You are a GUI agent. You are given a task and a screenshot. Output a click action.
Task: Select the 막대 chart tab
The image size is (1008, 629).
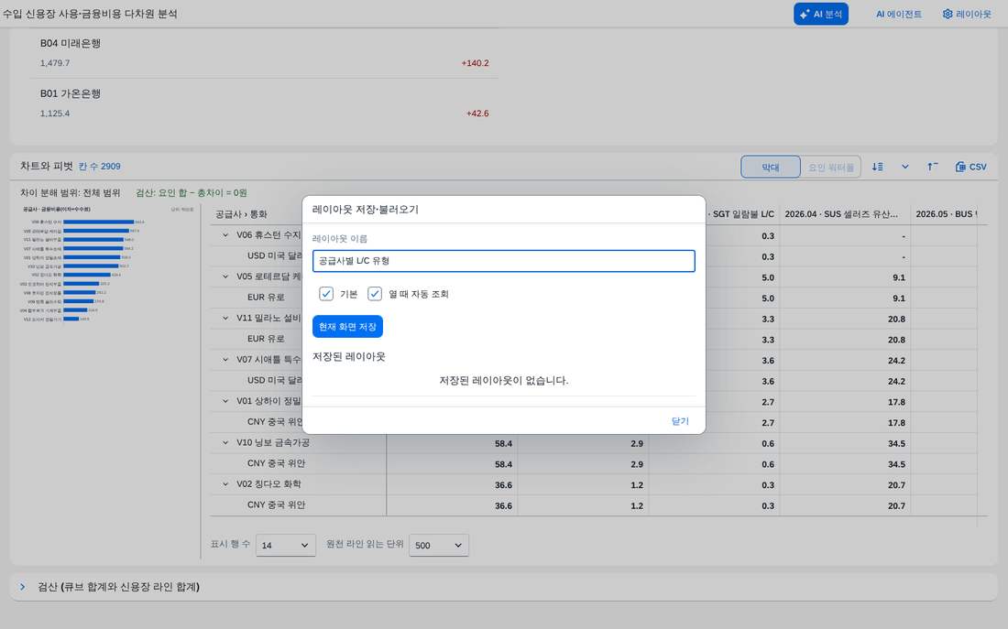(770, 167)
